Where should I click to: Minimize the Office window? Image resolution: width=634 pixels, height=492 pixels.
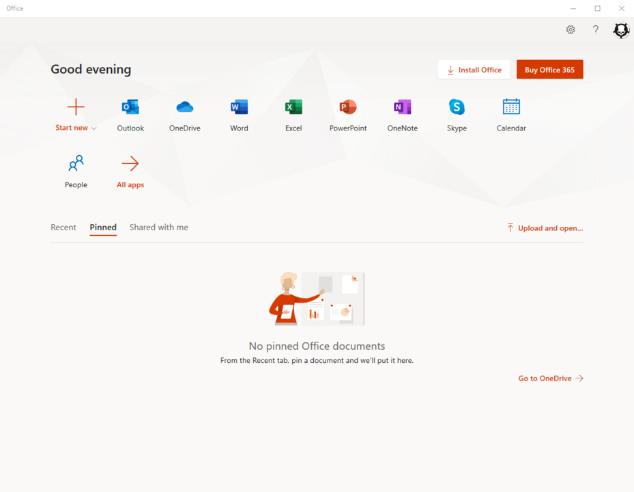[573, 8]
